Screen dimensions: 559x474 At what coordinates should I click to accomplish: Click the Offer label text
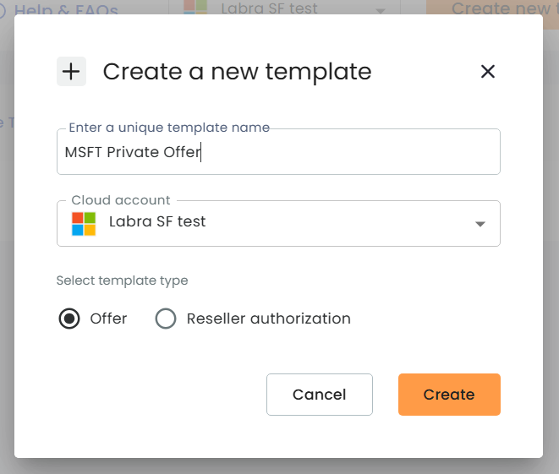coord(108,319)
